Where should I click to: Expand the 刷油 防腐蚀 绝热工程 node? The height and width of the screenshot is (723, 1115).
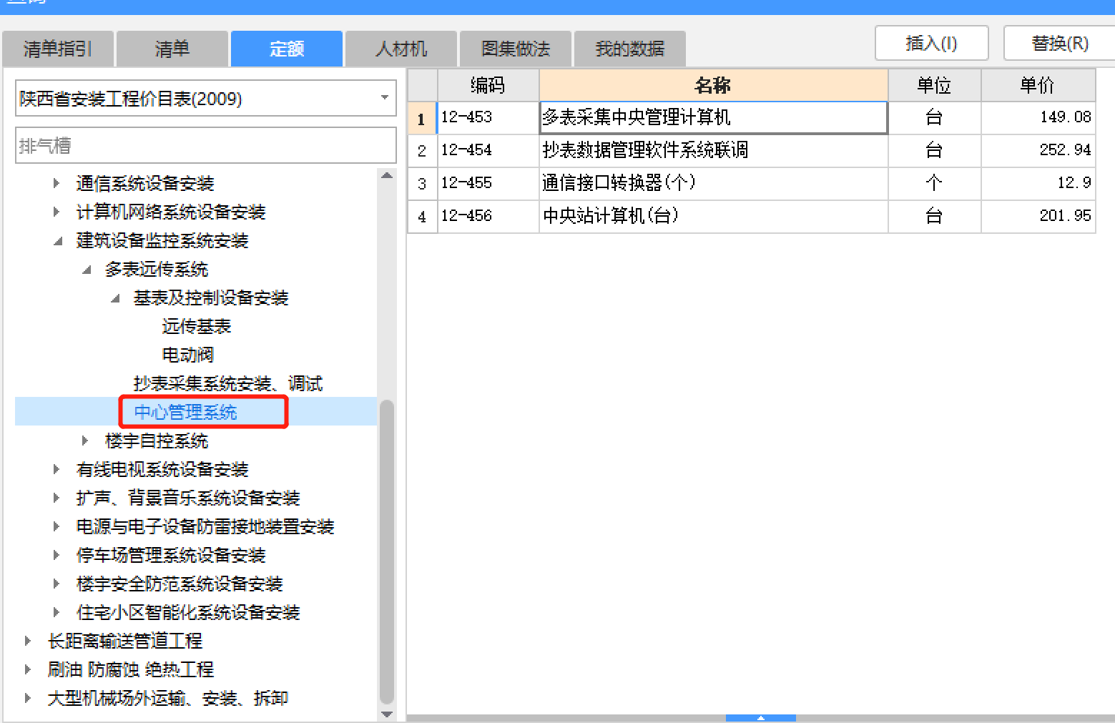click(x=28, y=669)
